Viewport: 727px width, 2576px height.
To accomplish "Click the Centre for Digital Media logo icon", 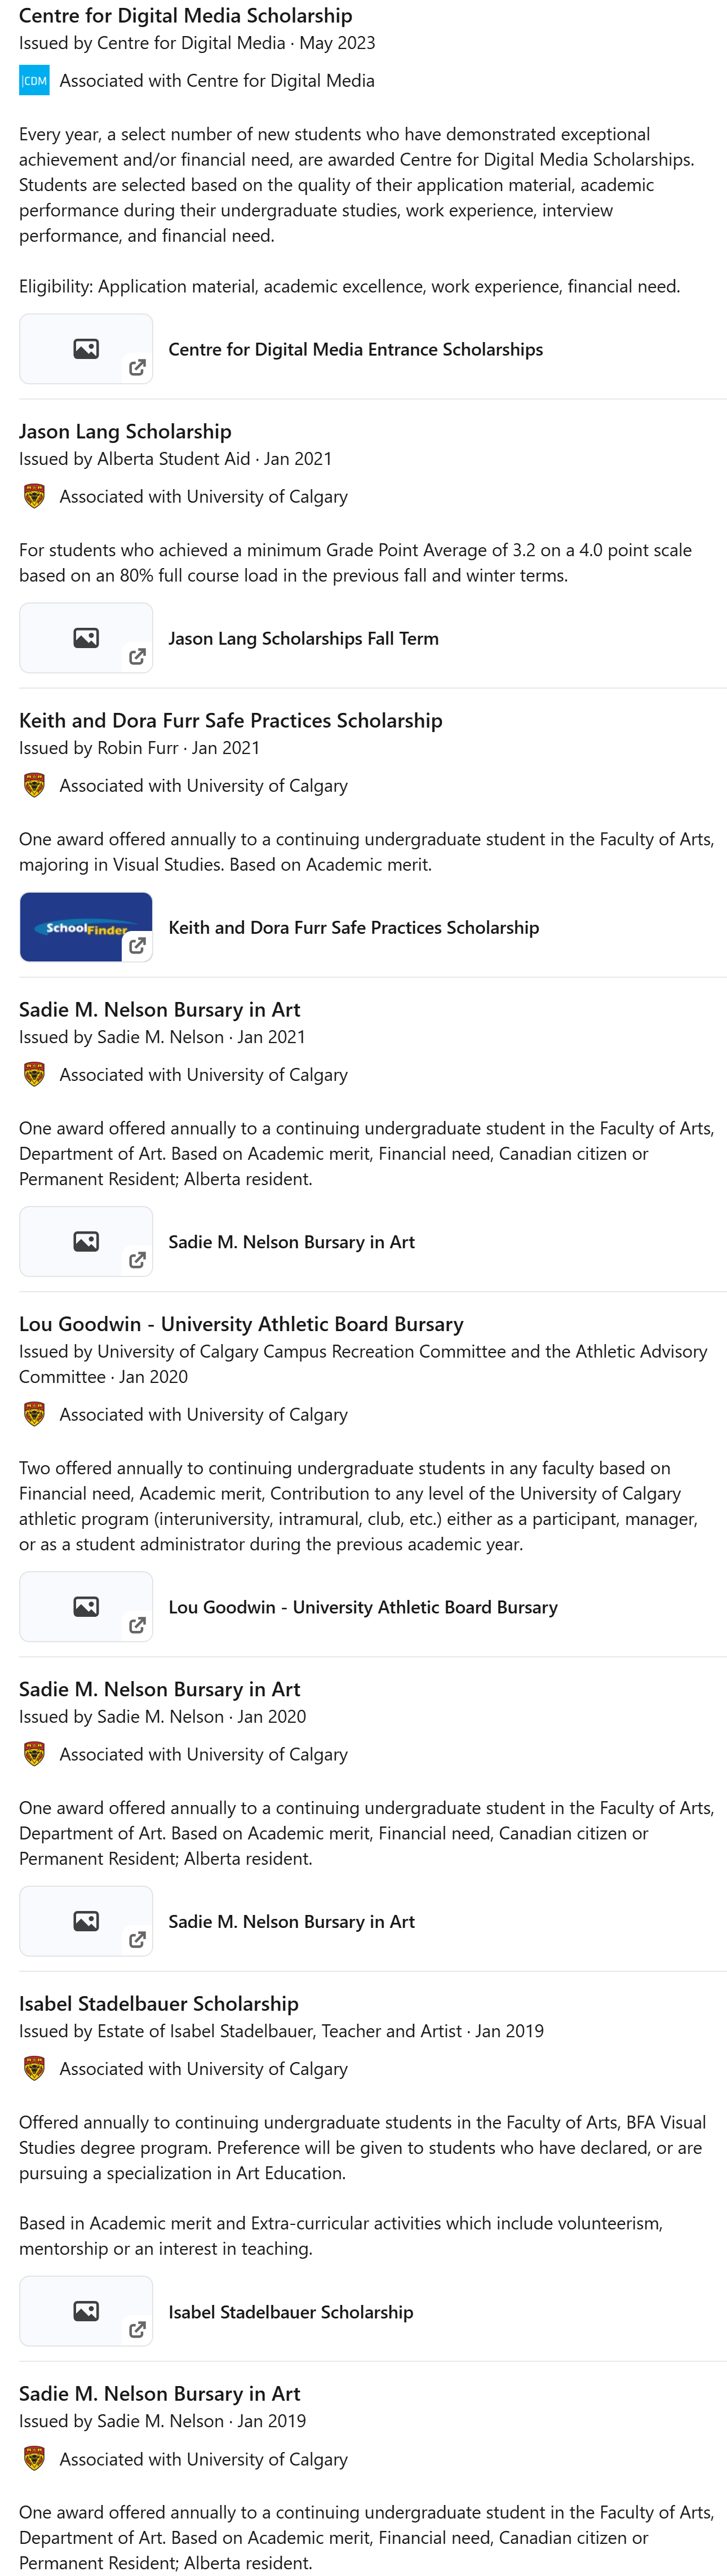I will click(34, 81).
